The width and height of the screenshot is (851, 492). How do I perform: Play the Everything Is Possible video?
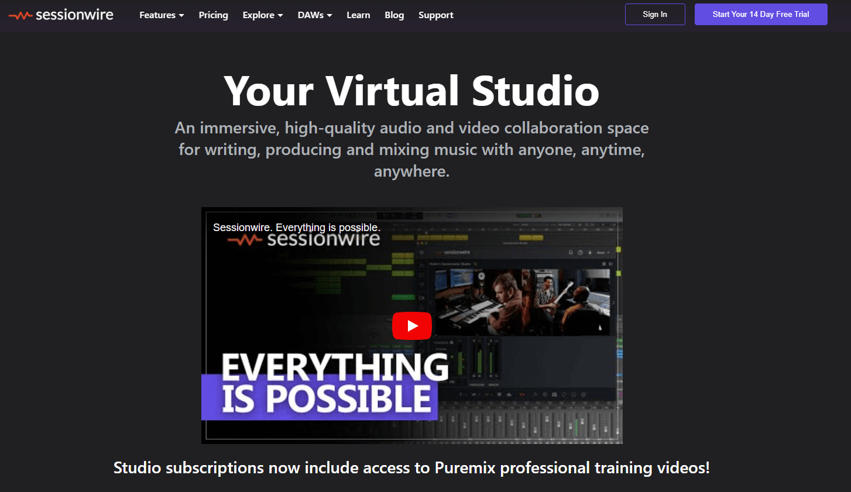[x=412, y=325]
